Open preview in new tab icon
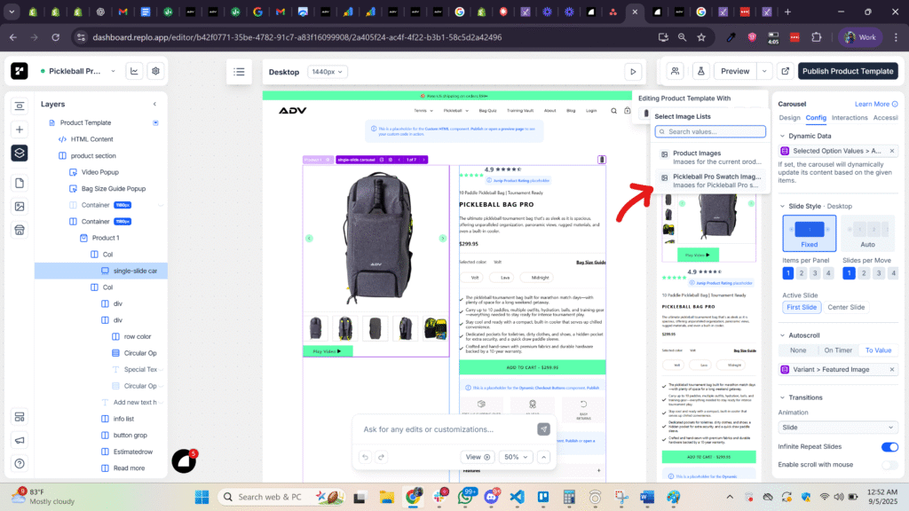909x511 pixels. [x=785, y=71]
